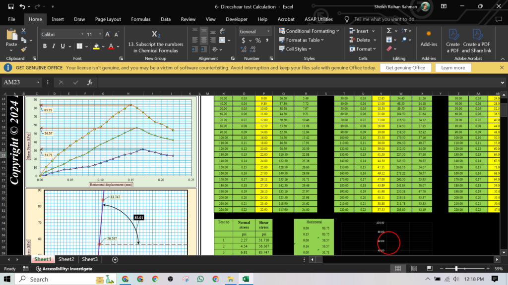Click Get genuine Office button
This screenshot has height=285, width=508.
click(405, 68)
